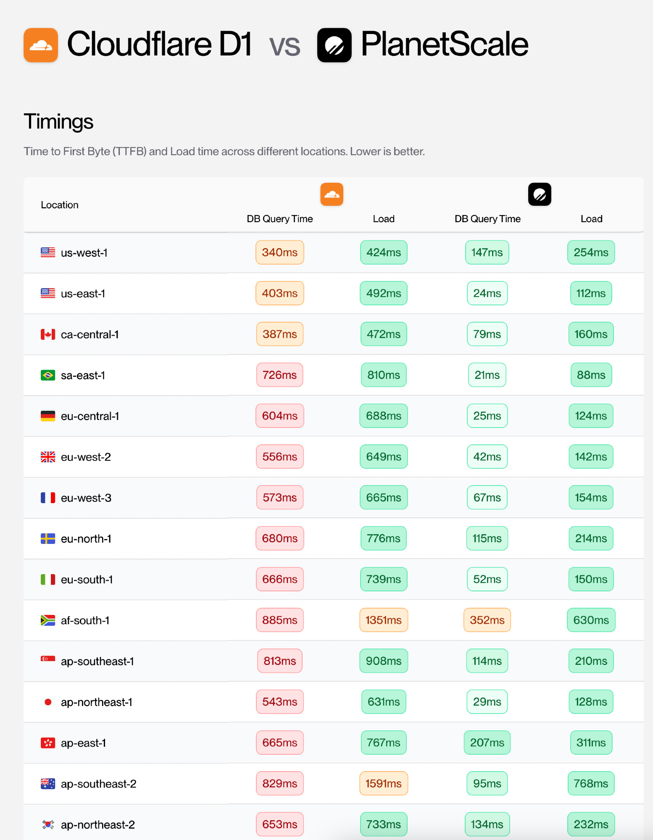Click the Cloudflare DB Query Time column header

pyautogui.click(x=280, y=219)
